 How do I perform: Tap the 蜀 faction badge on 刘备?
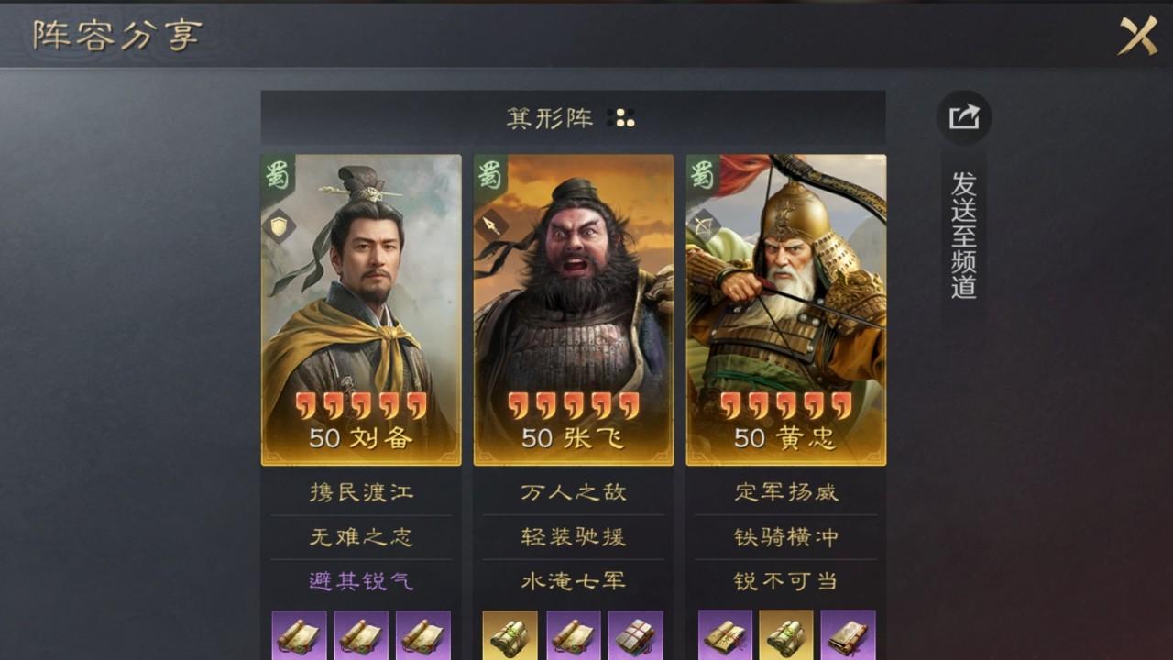(x=278, y=173)
